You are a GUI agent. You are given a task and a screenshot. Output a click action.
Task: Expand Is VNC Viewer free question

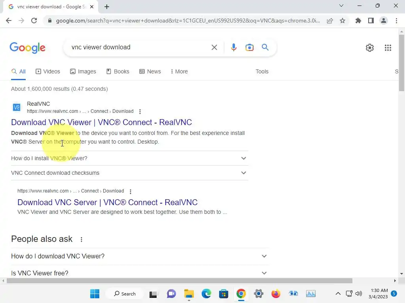click(x=140, y=273)
